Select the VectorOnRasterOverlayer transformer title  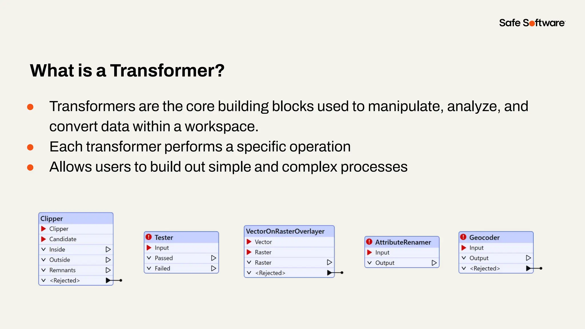click(285, 231)
